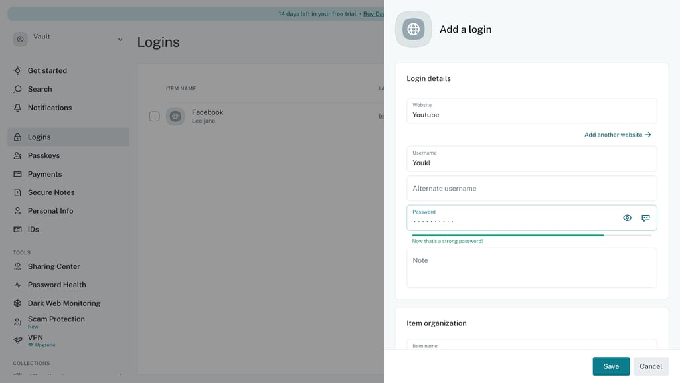This screenshot has height=383, width=680.
Task: Click the Notifications bell icon
Action: (x=17, y=108)
